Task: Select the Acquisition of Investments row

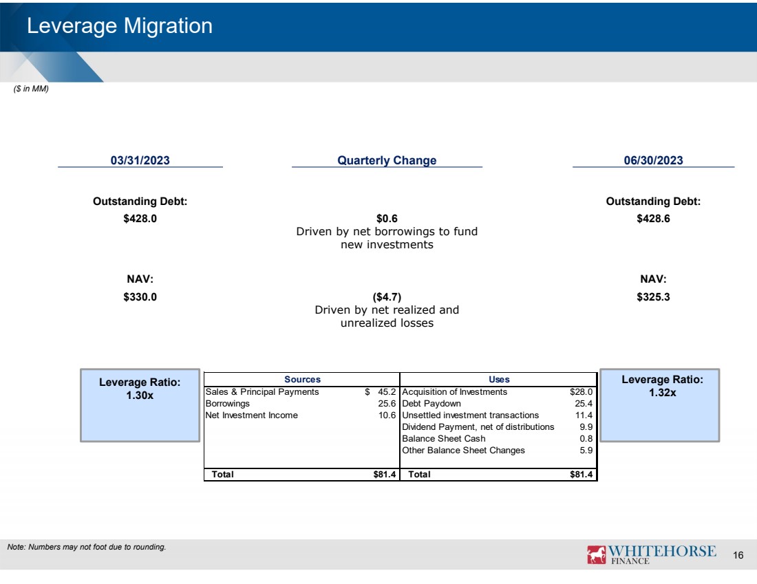Action: pos(454,392)
